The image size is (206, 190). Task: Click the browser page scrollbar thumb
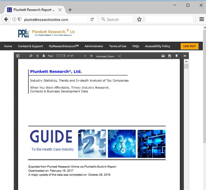point(205,86)
